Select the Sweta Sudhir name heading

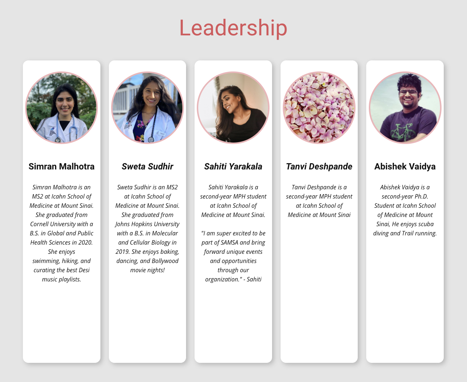[147, 167]
